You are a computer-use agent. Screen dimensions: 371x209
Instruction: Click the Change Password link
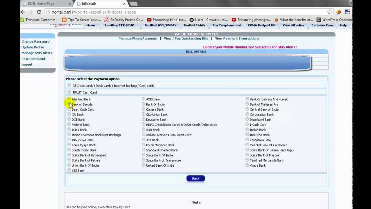pos(35,42)
